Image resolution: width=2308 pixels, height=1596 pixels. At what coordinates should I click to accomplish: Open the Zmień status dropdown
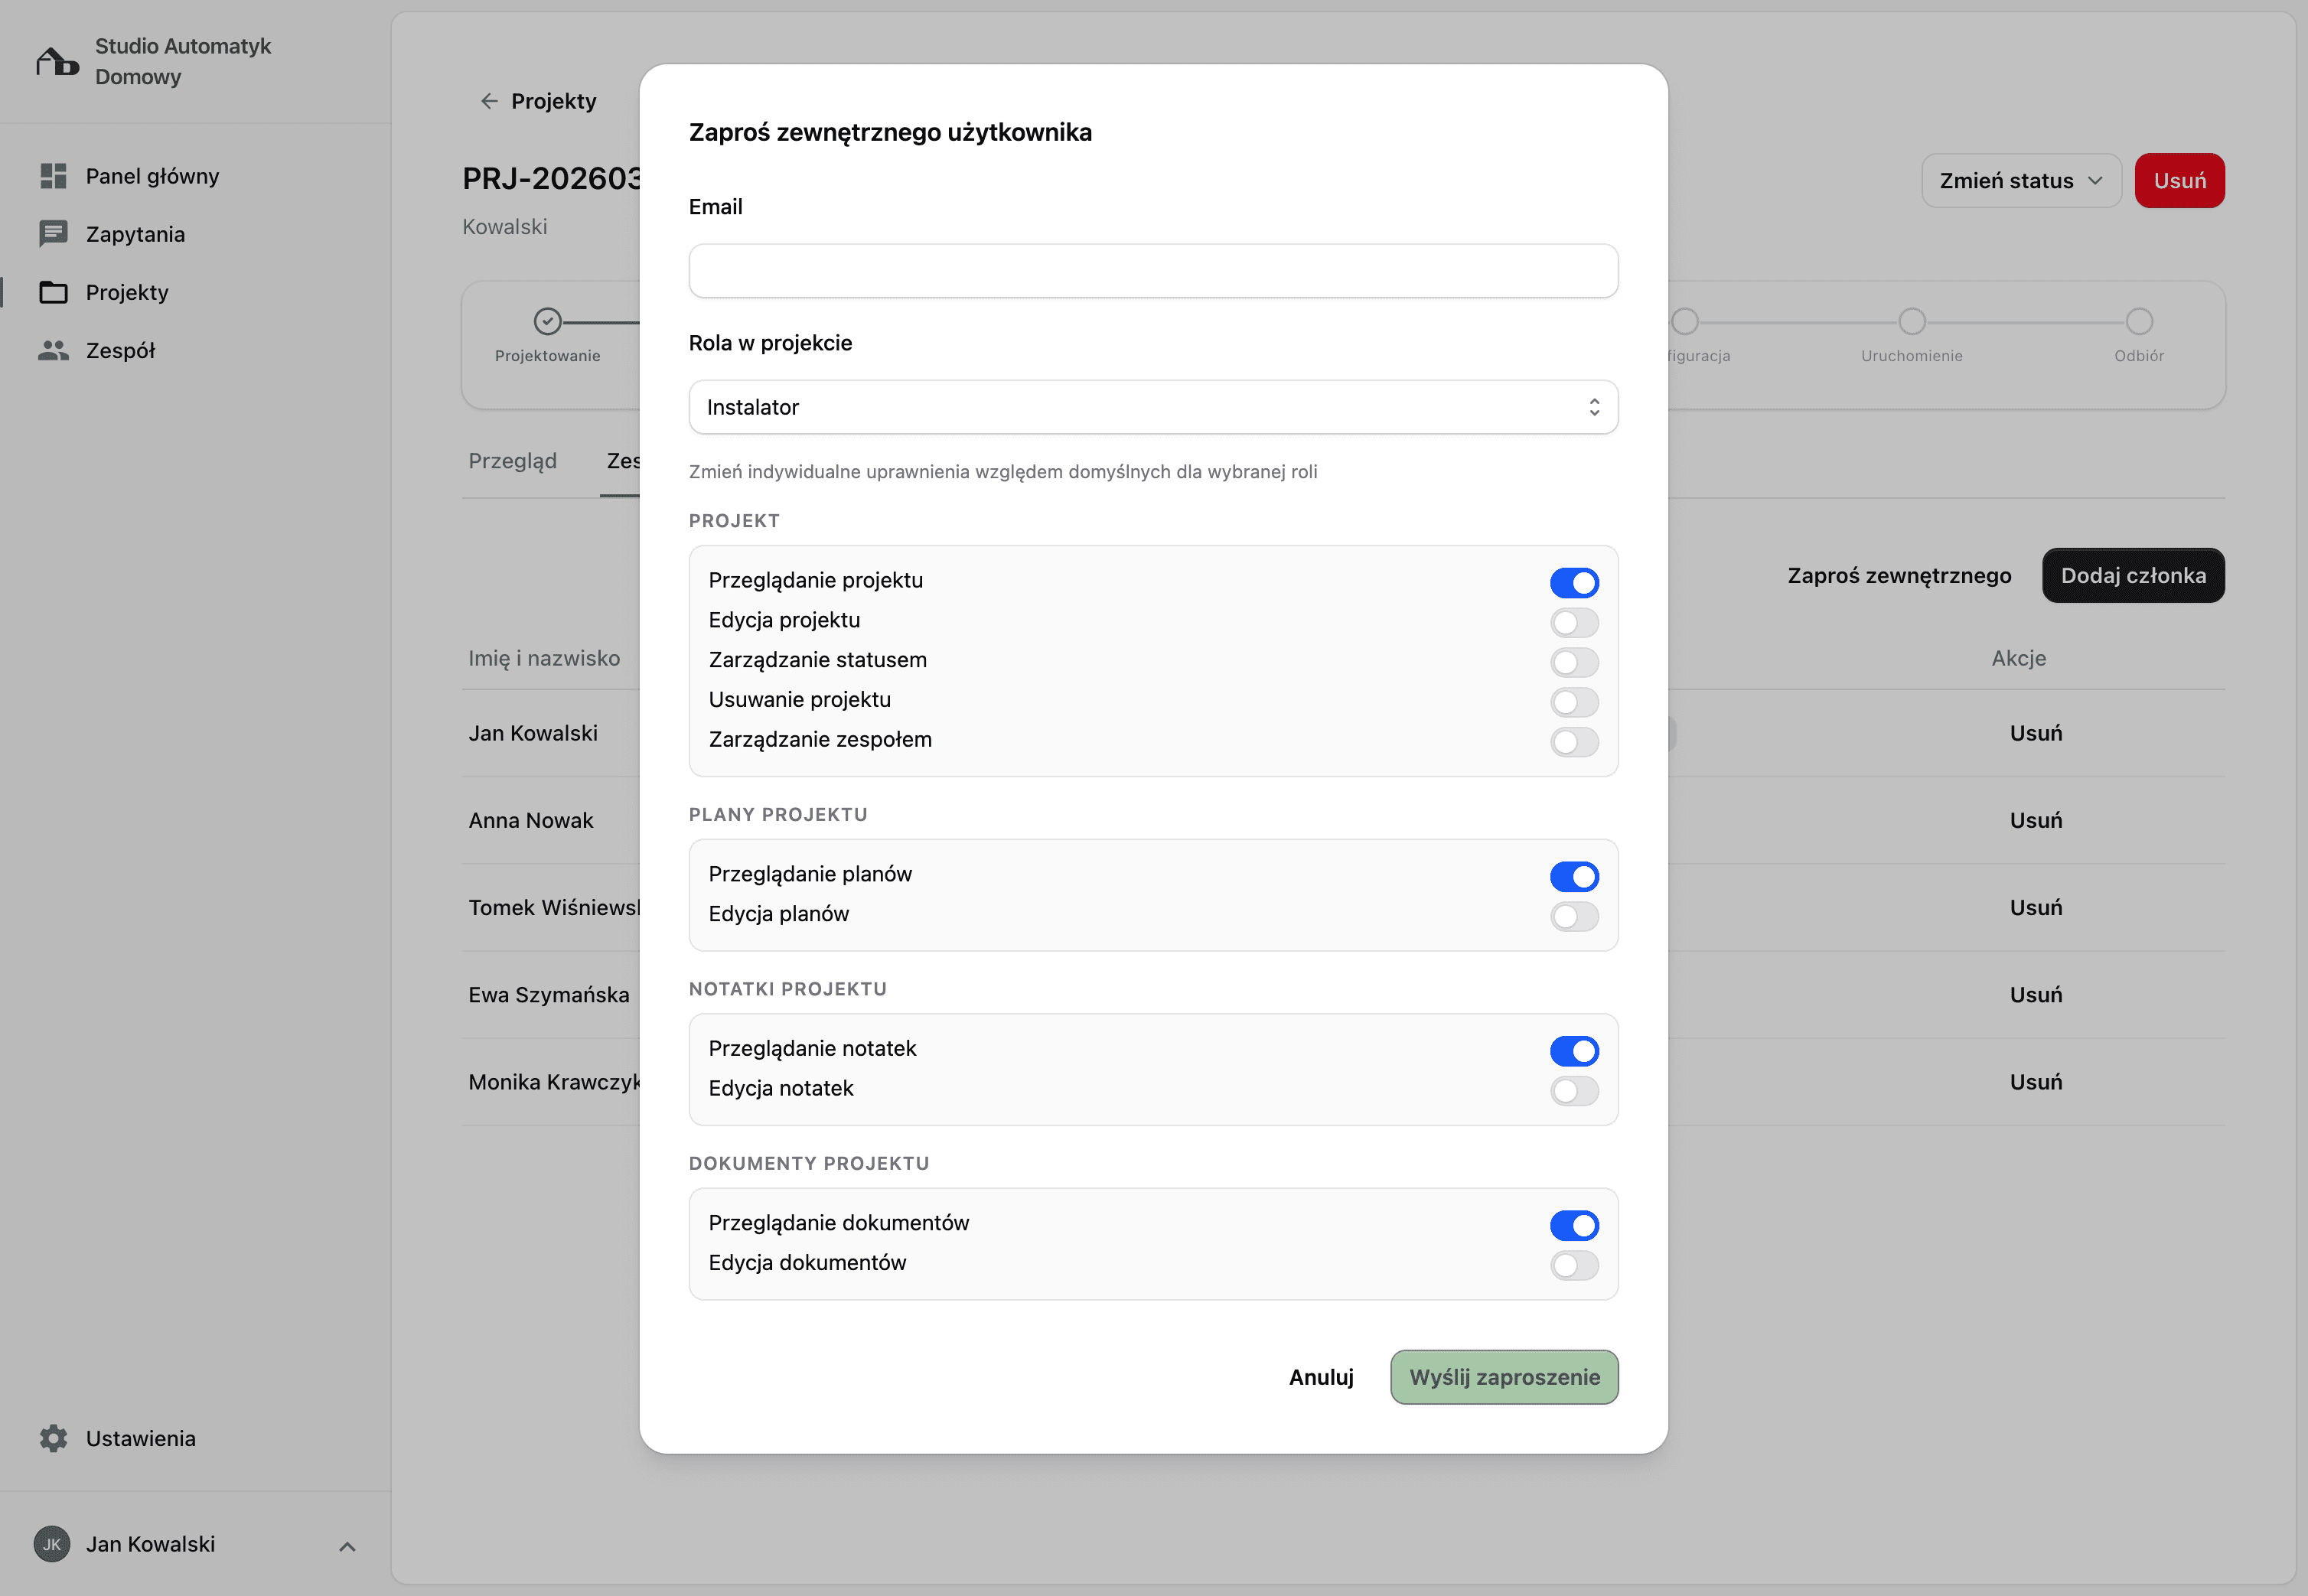coord(2020,180)
